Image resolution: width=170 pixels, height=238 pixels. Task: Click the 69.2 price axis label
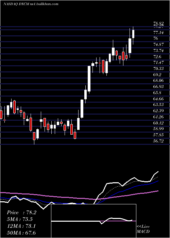tap(158, 75)
